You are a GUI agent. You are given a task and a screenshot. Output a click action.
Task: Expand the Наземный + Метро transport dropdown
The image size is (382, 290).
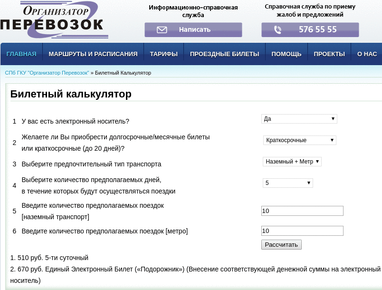292,162
